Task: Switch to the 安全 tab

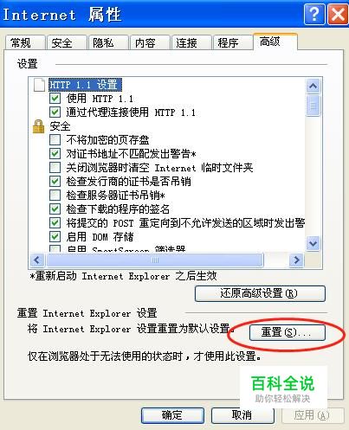Action: 67,43
